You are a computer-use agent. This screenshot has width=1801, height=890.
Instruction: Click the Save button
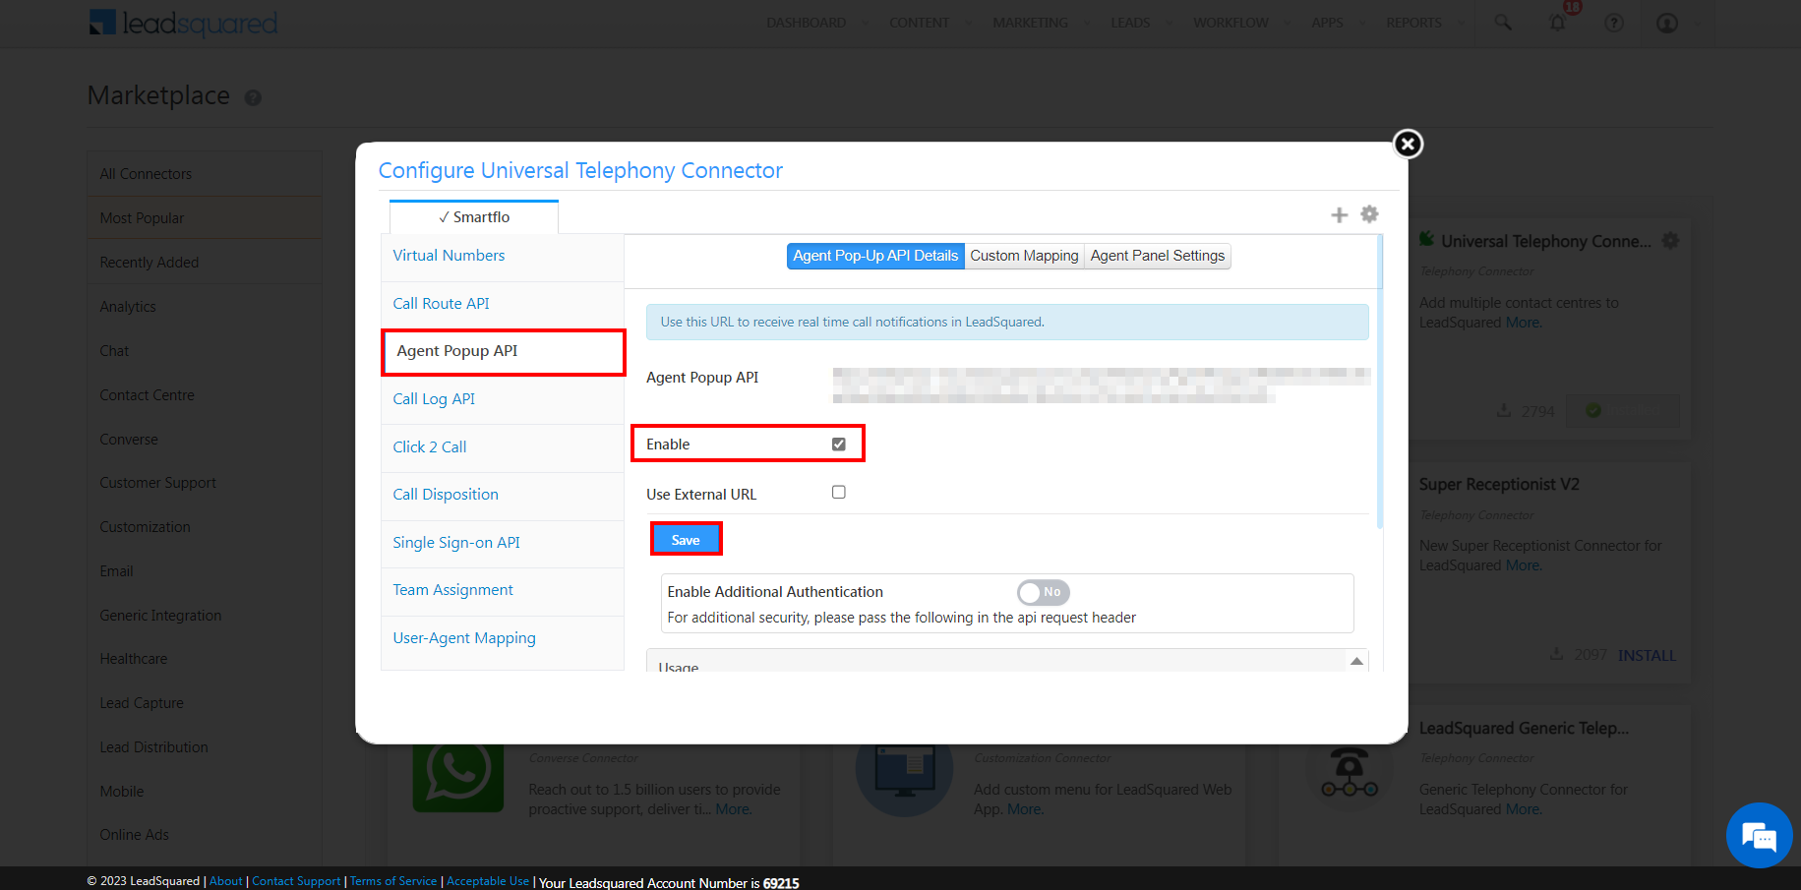point(686,540)
